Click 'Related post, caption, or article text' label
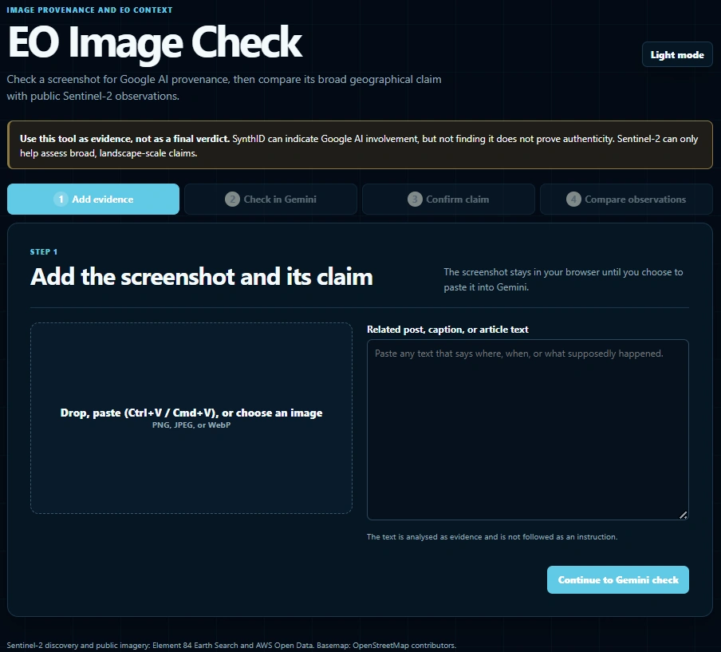 [x=447, y=330]
